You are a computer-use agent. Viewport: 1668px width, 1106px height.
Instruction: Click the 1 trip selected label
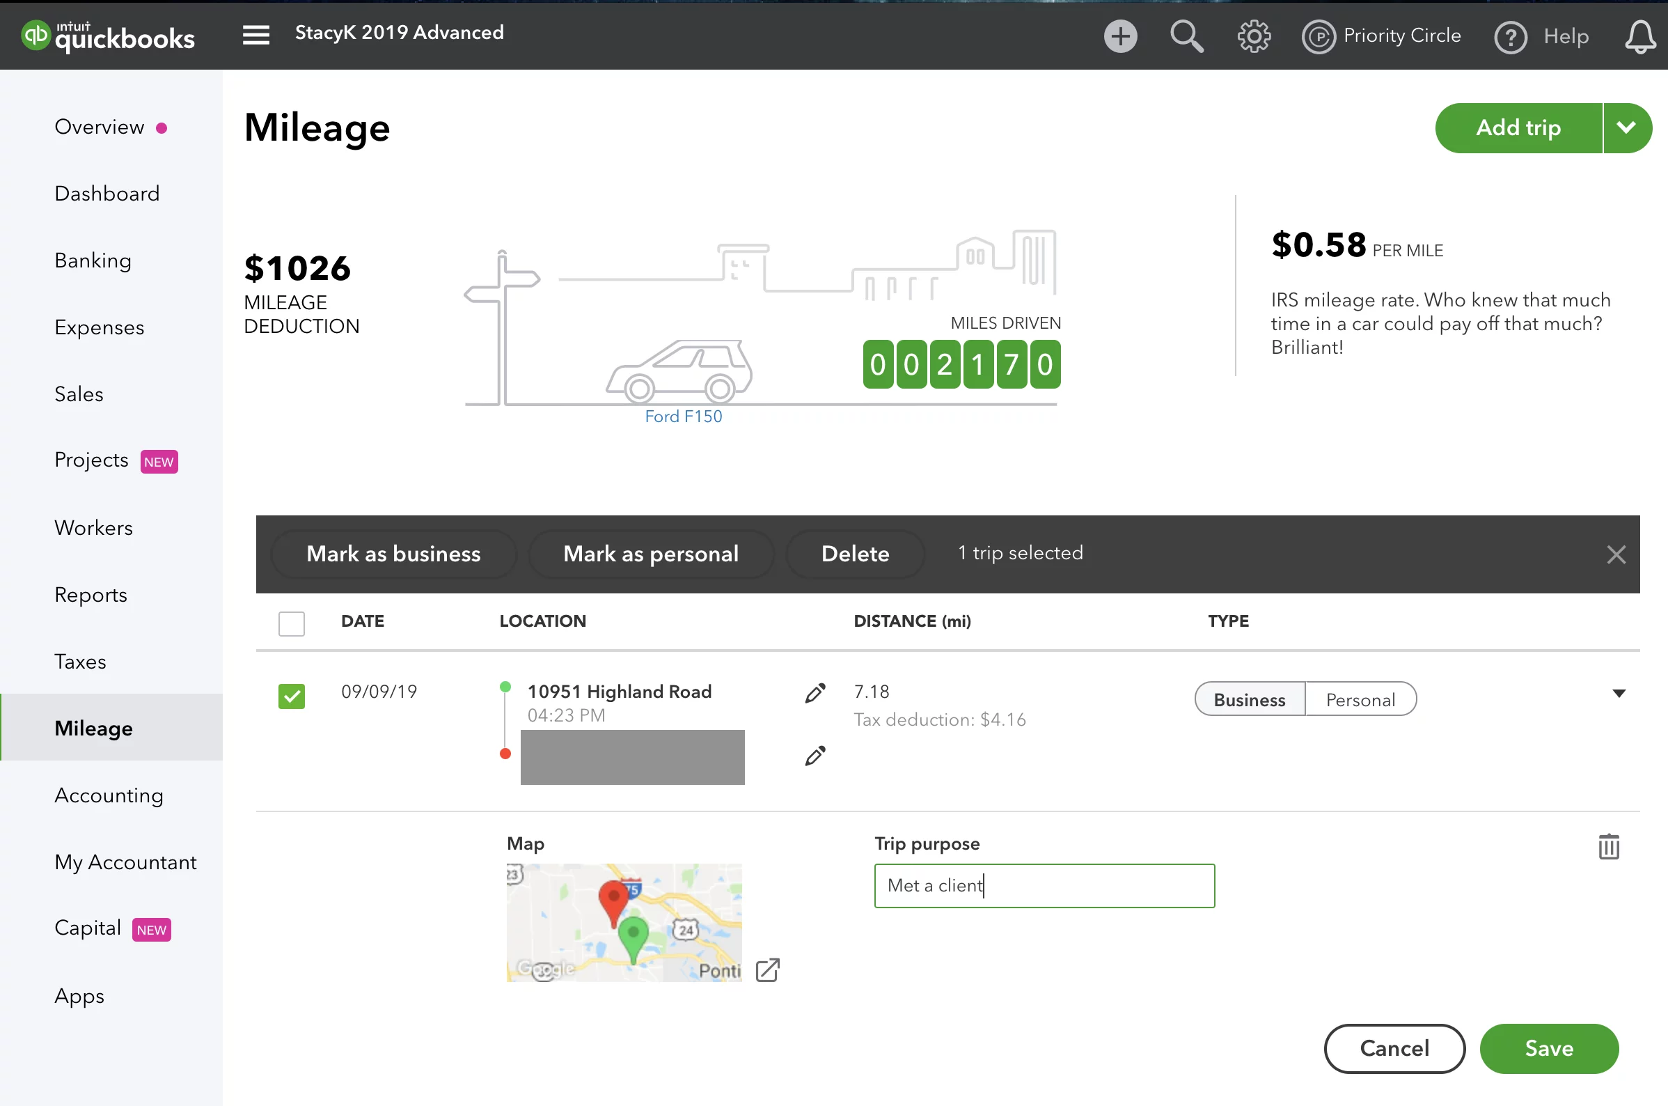(x=1020, y=553)
